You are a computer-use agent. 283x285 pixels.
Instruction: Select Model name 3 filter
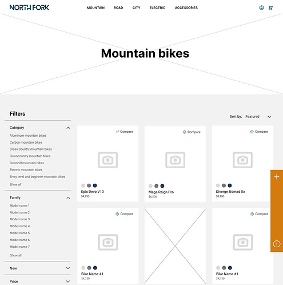[x=19, y=219]
